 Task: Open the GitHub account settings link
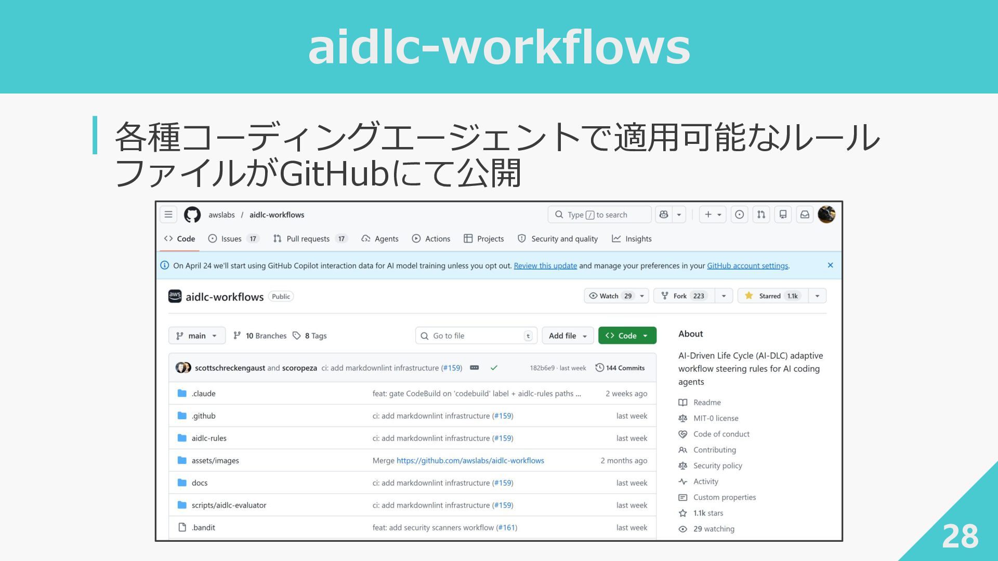pos(747,266)
